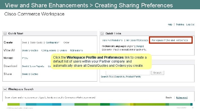View all Orders
The image size is (200, 111).
[x=63, y=50]
